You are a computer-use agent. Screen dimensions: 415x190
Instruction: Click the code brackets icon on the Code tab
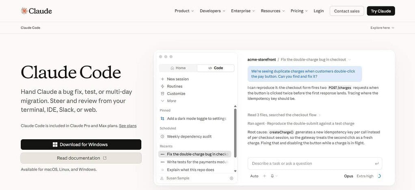(210, 68)
